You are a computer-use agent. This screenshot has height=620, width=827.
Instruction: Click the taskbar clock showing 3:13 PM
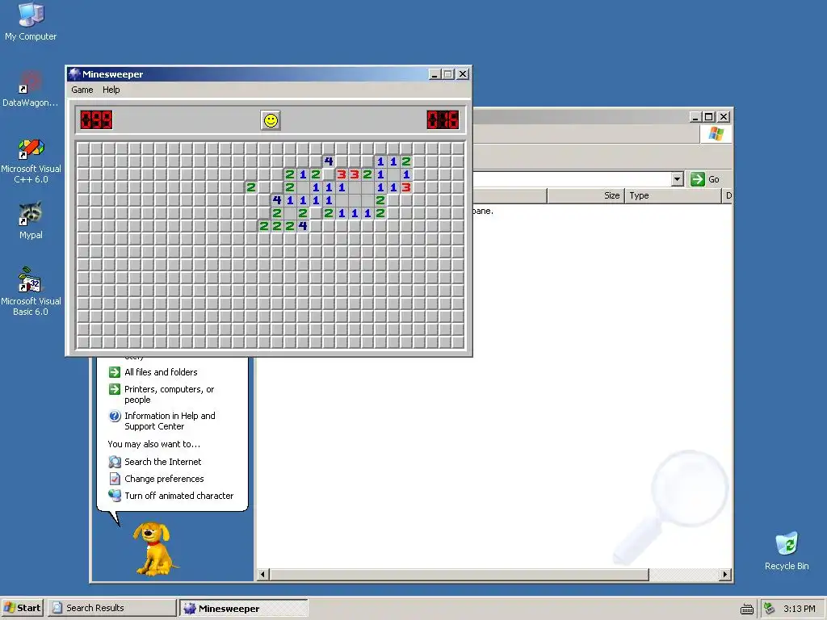[799, 609]
